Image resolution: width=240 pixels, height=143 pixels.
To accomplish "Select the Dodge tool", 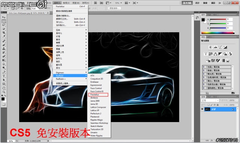I will tap(4, 68).
